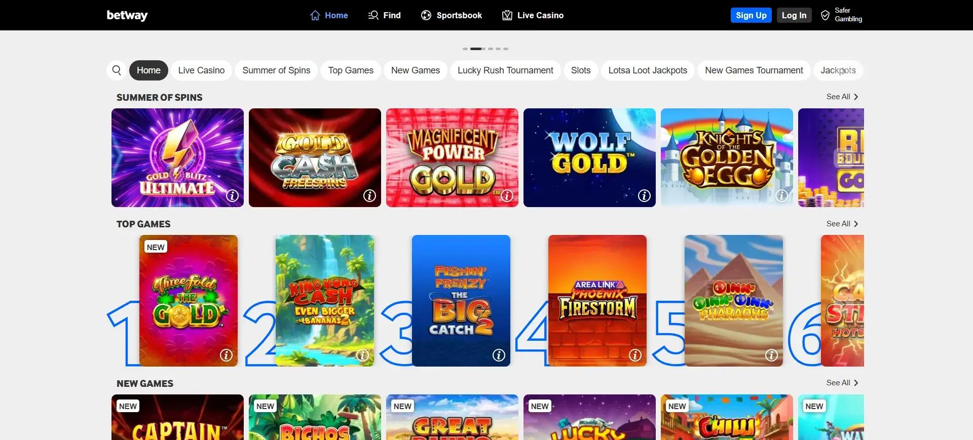The width and height of the screenshot is (973, 440).
Task: Select the New Games category pill
Action: point(416,70)
